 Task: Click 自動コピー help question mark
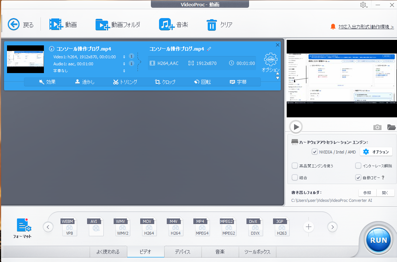point(383,178)
